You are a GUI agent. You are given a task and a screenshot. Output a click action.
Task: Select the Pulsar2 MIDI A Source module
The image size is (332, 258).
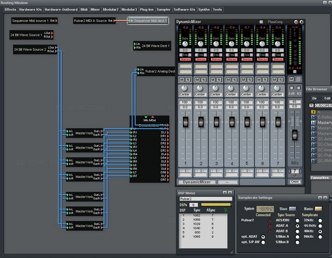pos(94,21)
